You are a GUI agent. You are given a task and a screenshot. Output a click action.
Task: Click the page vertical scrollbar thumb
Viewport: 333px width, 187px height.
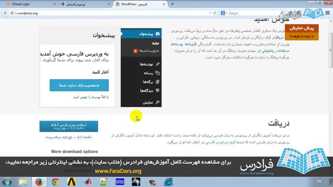coord(331,51)
